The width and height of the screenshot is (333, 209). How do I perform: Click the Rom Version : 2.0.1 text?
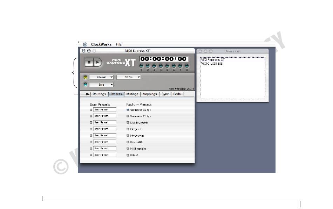click(x=181, y=89)
